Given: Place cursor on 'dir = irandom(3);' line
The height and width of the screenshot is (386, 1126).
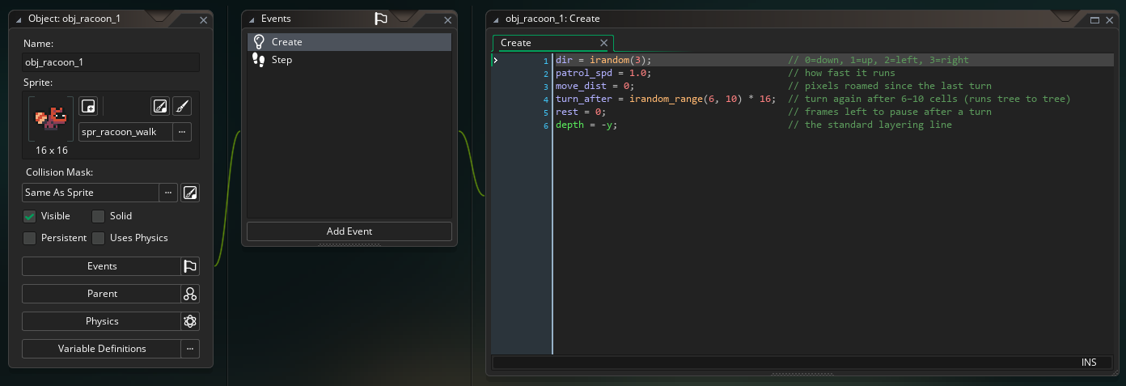Looking at the screenshot, I should coord(603,60).
